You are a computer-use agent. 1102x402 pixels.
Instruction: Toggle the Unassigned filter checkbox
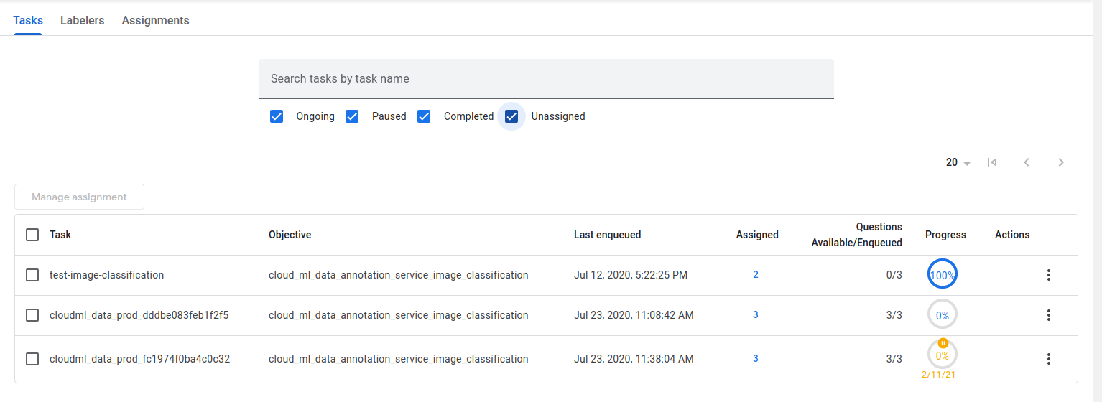point(511,116)
